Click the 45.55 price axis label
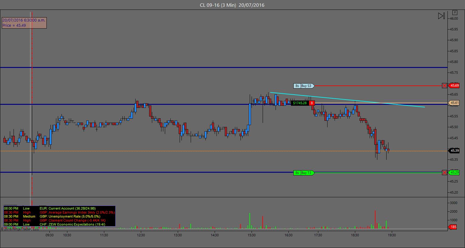The height and width of the screenshot is (248, 465). tap(455, 116)
